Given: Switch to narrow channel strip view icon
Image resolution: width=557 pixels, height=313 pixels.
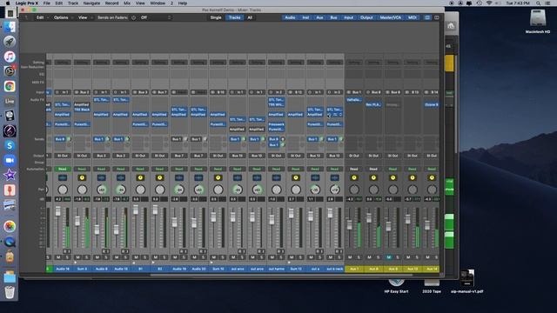Looking at the screenshot, I should [x=427, y=17].
